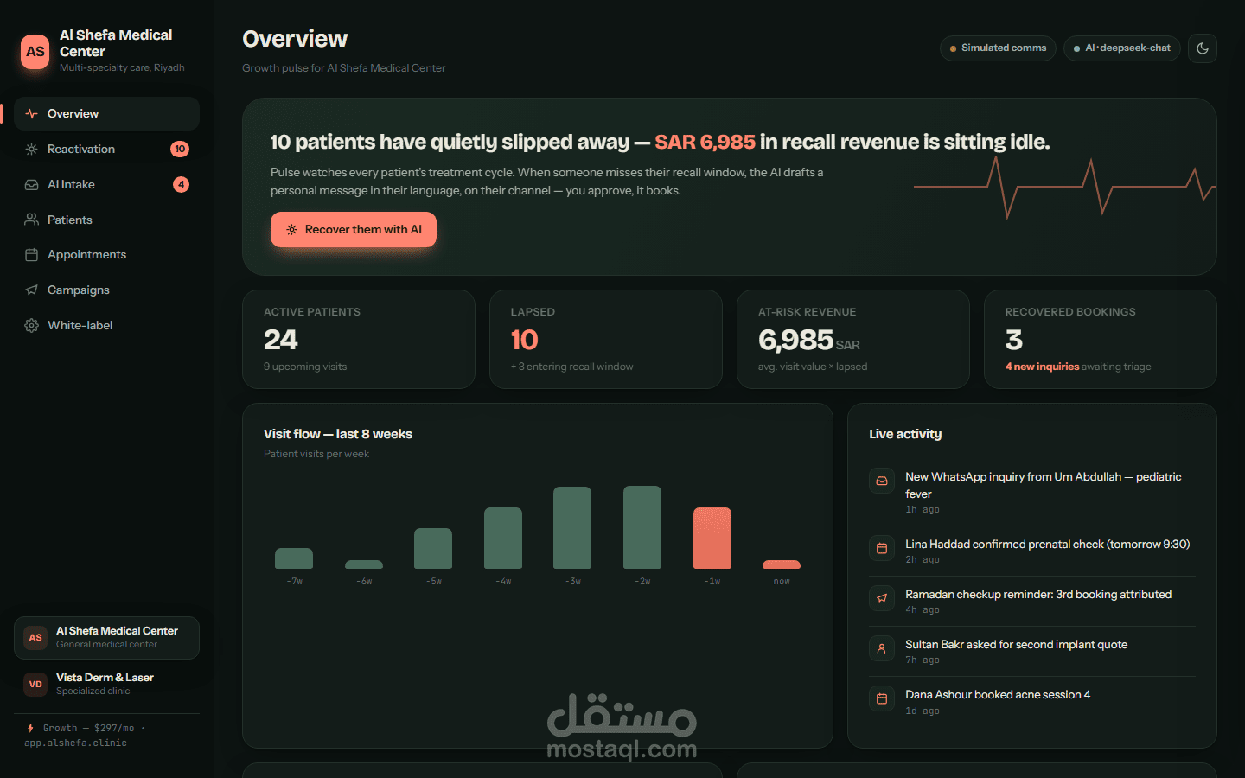Open Campaigns in the sidebar
The width and height of the screenshot is (1245, 778).
tap(106, 290)
